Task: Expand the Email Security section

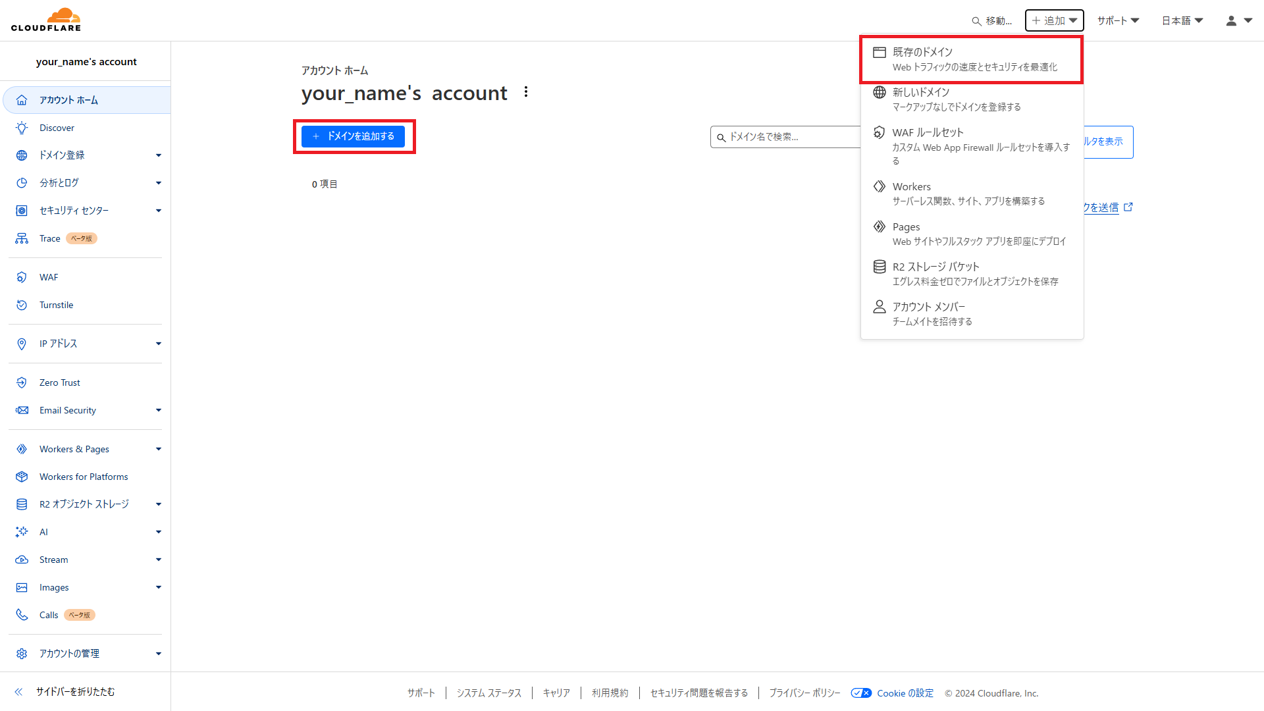Action: [158, 410]
